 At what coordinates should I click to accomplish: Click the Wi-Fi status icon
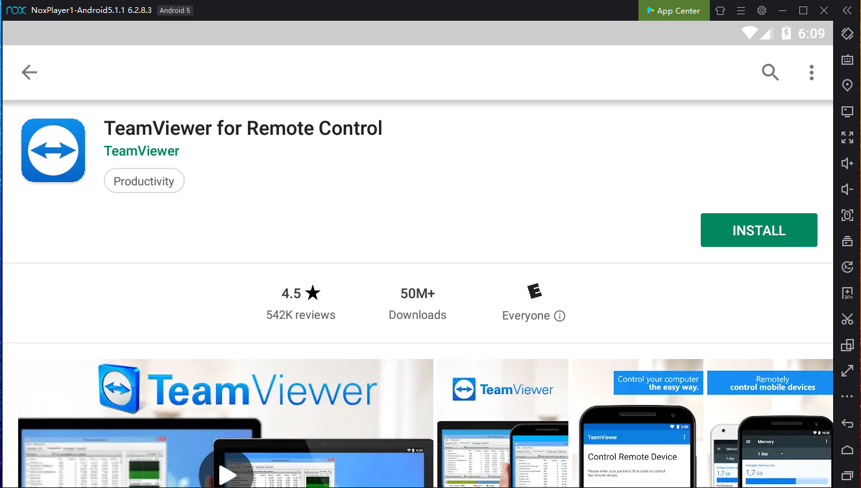click(750, 33)
